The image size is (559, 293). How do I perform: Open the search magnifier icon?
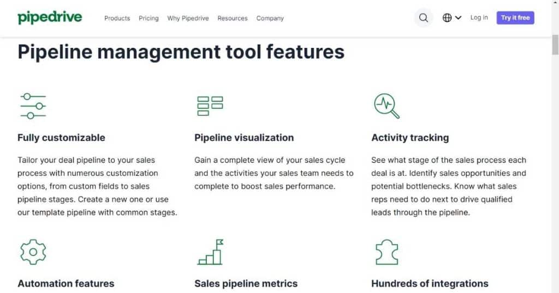pyautogui.click(x=423, y=18)
